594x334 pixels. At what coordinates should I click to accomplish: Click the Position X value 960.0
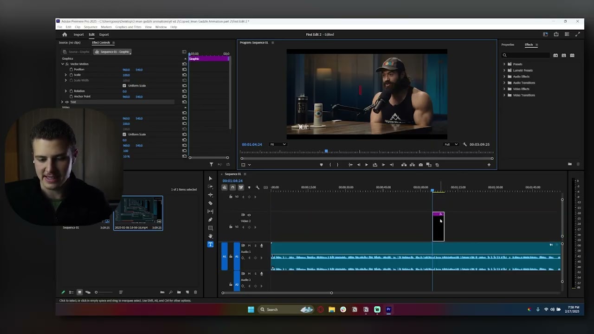tap(126, 70)
